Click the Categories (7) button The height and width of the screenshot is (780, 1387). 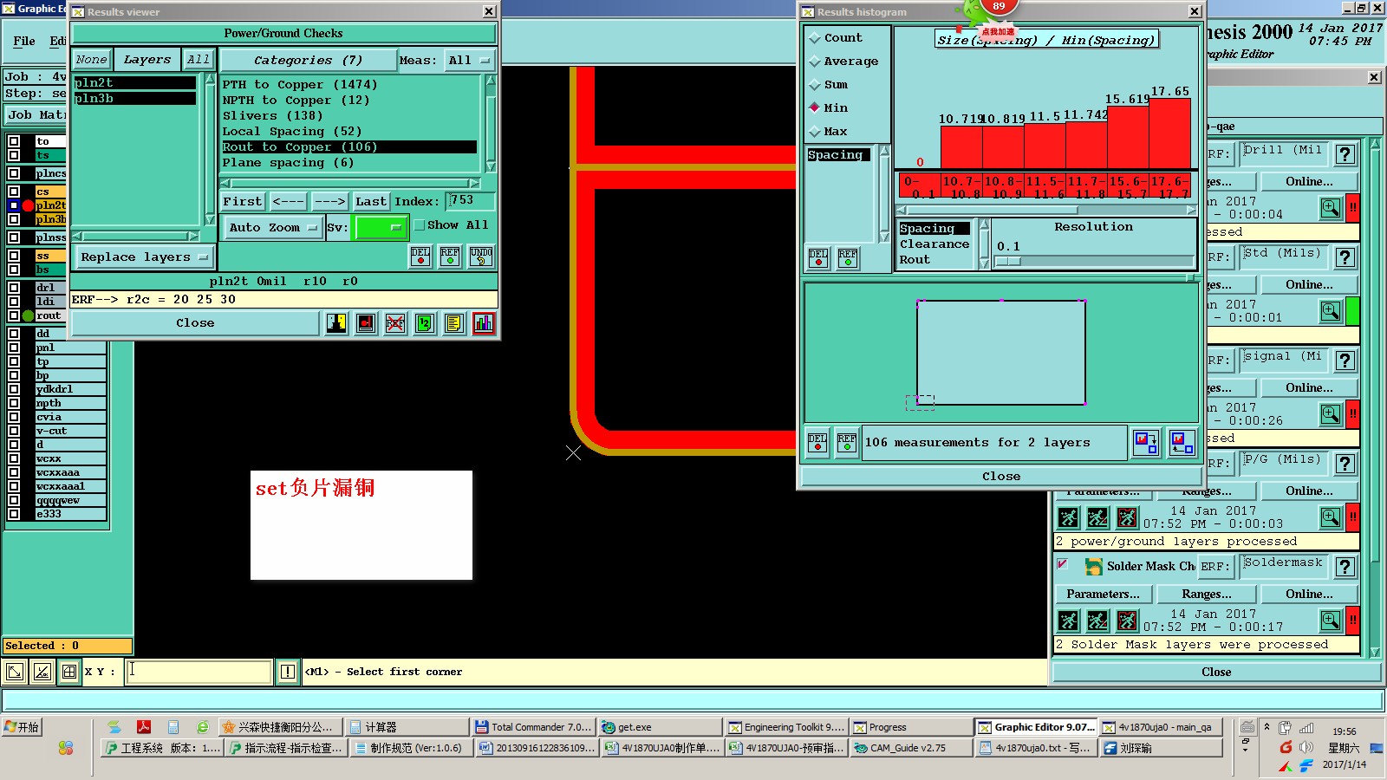(x=309, y=61)
